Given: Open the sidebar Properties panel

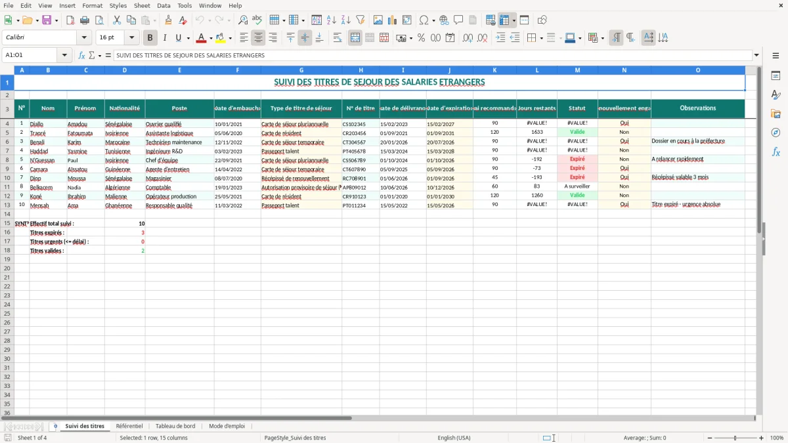Looking at the screenshot, I should click(776, 76).
